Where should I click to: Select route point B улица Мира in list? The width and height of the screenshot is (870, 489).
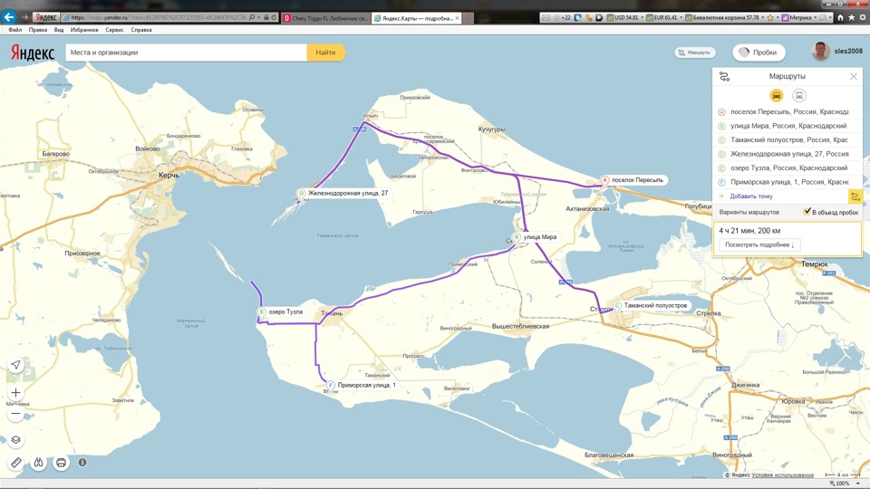pos(787,126)
